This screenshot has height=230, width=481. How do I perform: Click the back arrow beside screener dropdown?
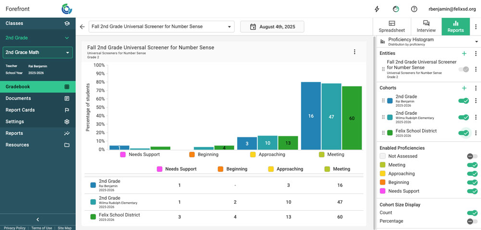pyautogui.click(x=82, y=27)
